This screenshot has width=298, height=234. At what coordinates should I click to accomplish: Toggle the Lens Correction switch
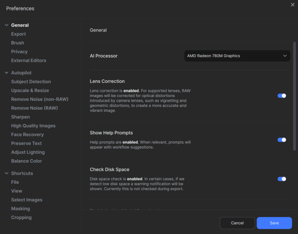(x=282, y=96)
